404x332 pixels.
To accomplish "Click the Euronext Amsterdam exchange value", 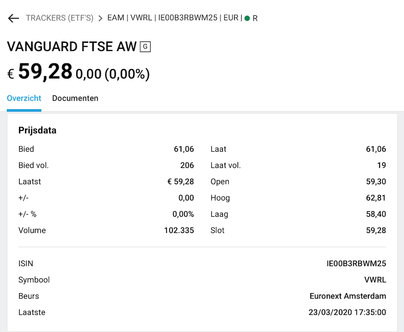I will 348,296.
